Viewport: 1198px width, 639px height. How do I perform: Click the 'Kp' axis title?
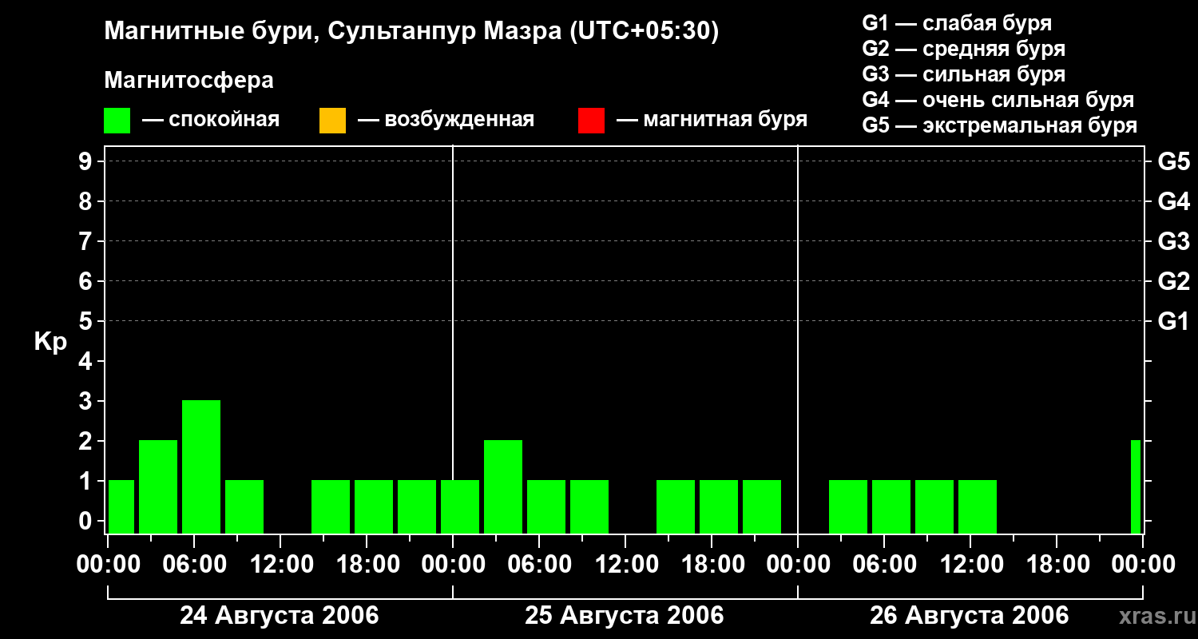tap(50, 343)
